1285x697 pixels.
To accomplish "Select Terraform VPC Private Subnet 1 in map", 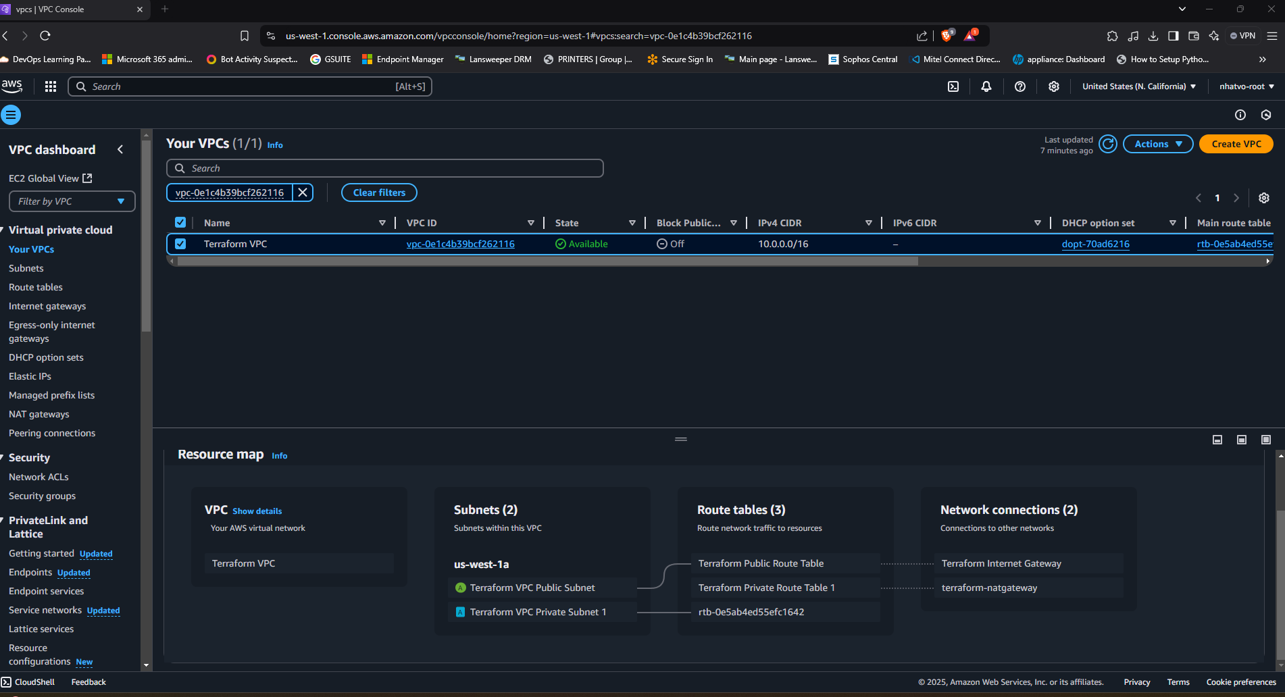I will point(542,612).
